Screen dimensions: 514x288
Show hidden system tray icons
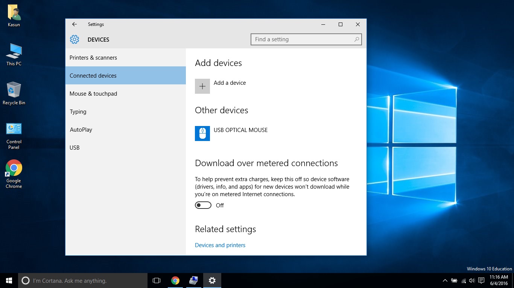point(445,280)
